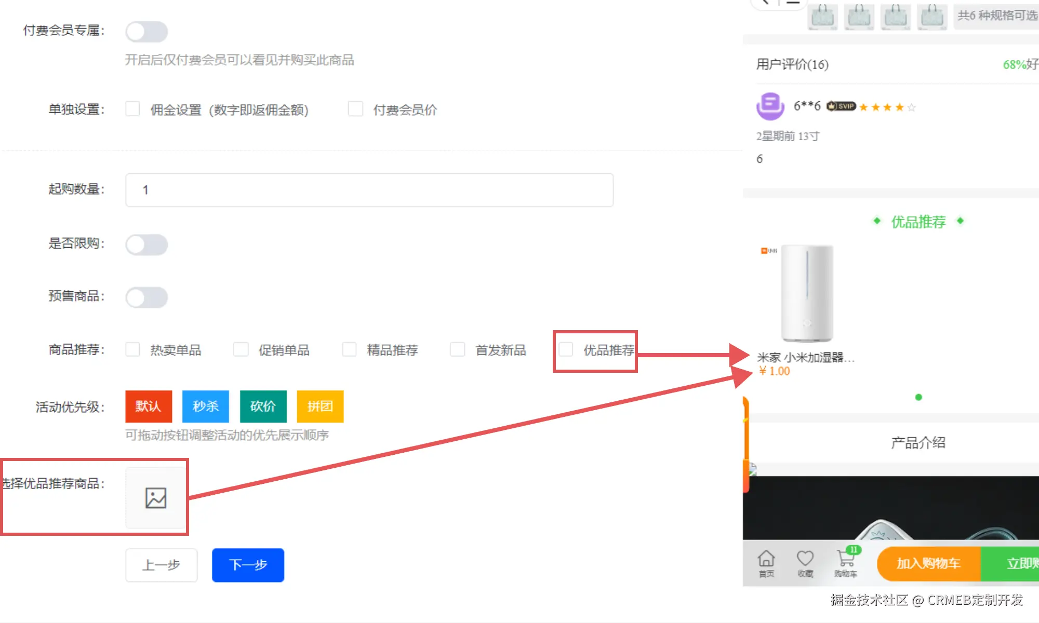
Task: Click the 上一步 button
Action: click(x=161, y=565)
